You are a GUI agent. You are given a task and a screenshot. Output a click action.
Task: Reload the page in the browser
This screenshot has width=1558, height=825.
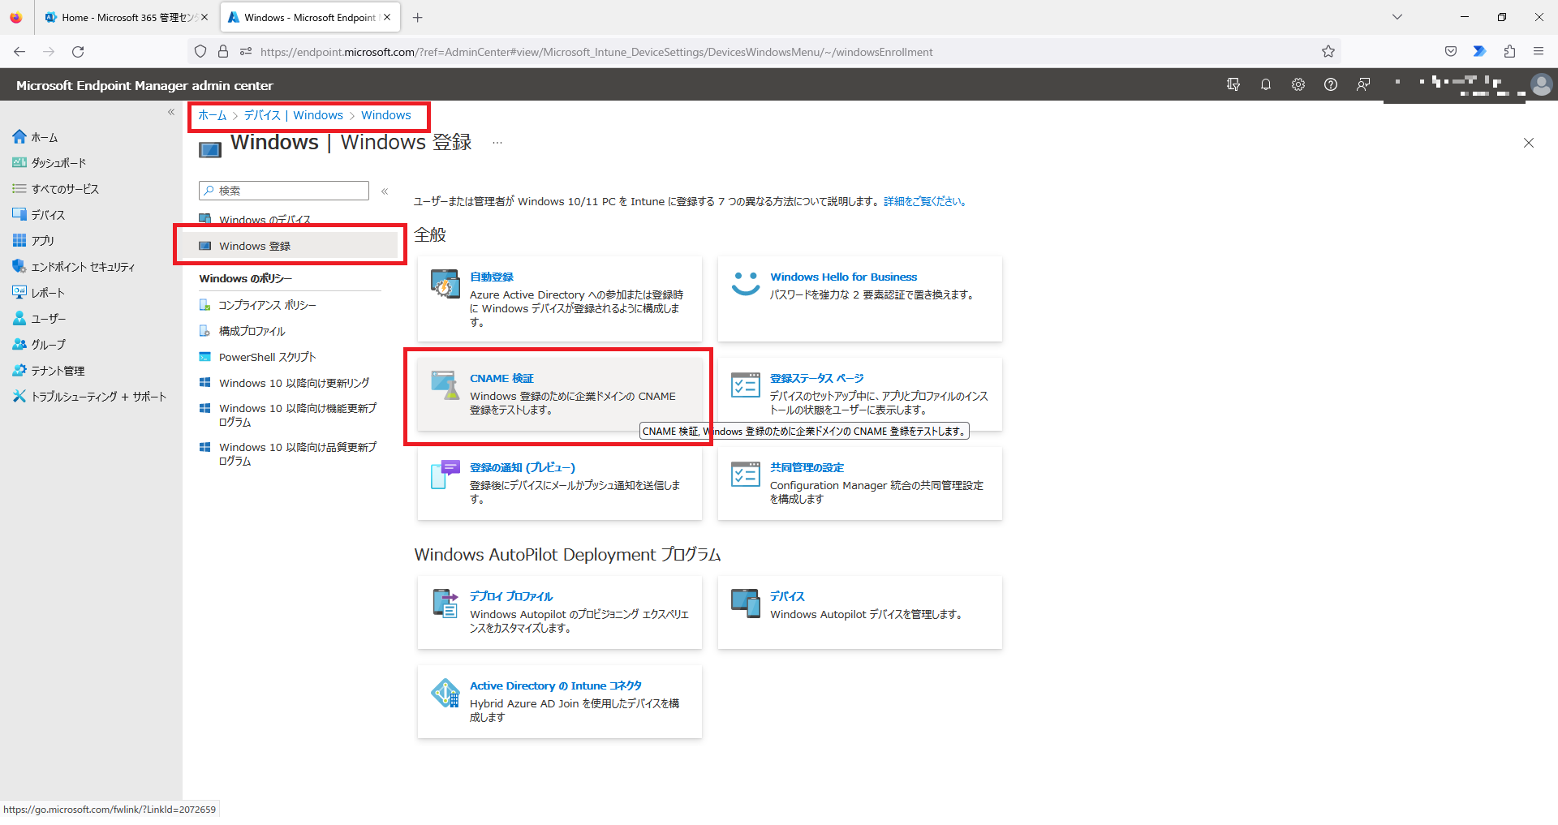coord(78,52)
